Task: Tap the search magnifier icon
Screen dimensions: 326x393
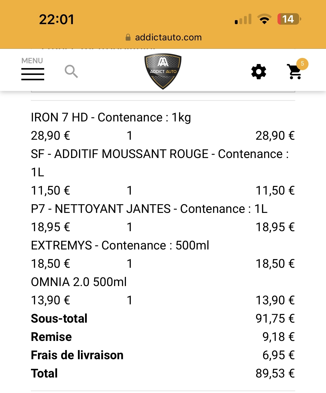Action: coord(71,71)
